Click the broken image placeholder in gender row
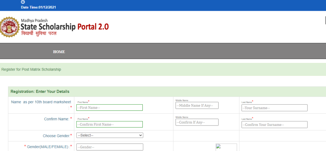 (x=226, y=147)
